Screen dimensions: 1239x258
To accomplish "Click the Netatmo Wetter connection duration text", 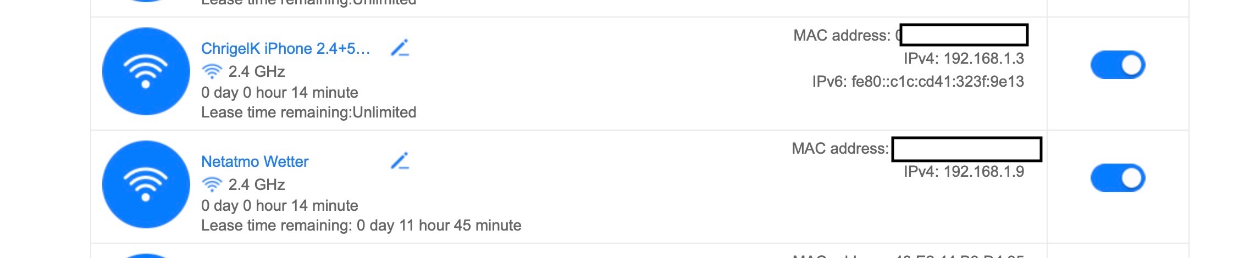I will click(x=279, y=206).
